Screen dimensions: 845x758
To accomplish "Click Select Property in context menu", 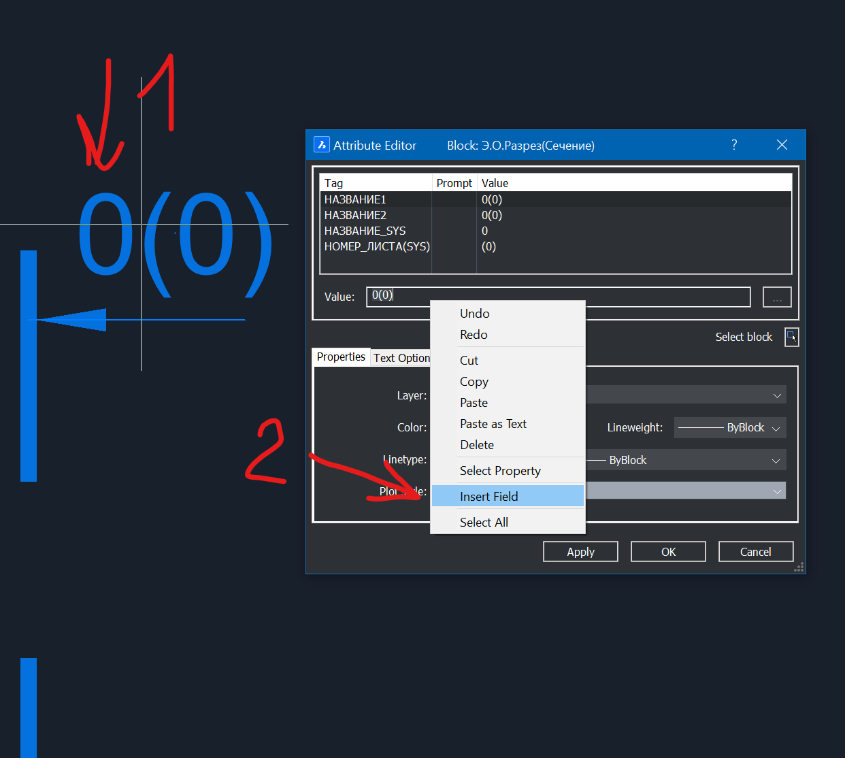I will pos(500,471).
